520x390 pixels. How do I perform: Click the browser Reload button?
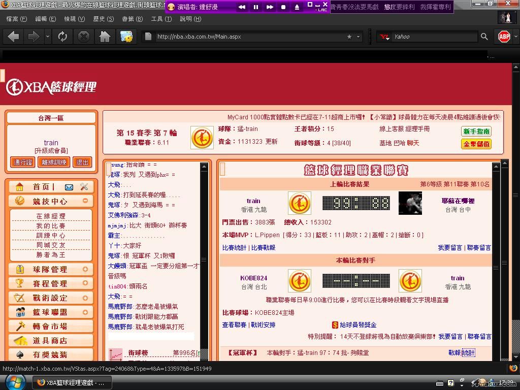coord(62,37)
